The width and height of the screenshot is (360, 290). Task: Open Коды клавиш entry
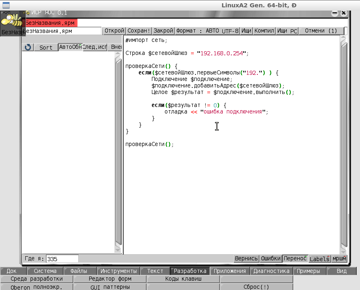[183, 279]
